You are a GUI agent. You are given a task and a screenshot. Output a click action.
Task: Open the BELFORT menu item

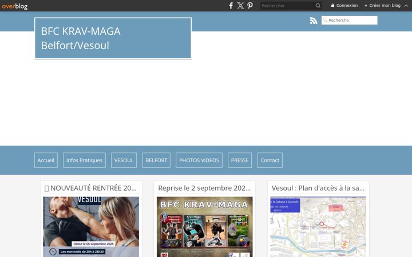pos(156,160)
